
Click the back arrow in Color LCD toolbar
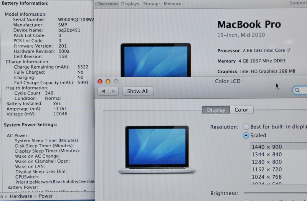pos(103,91)
